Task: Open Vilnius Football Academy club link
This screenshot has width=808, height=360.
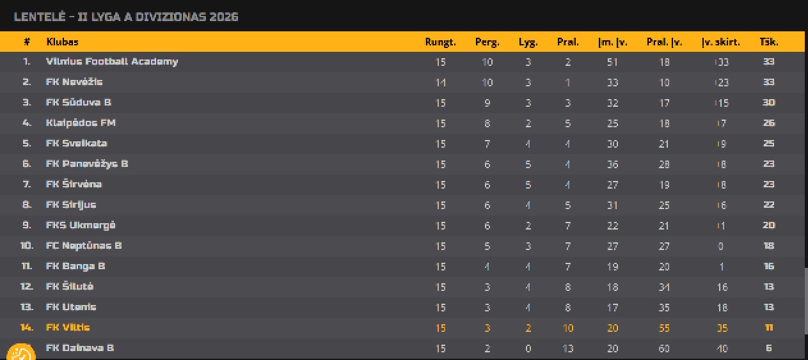Action: [x=112, y=61]
